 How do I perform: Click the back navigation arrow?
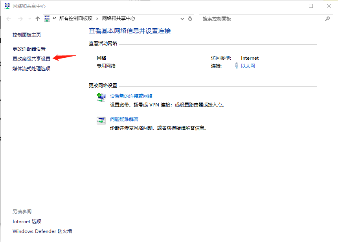[x=8, y=18]
